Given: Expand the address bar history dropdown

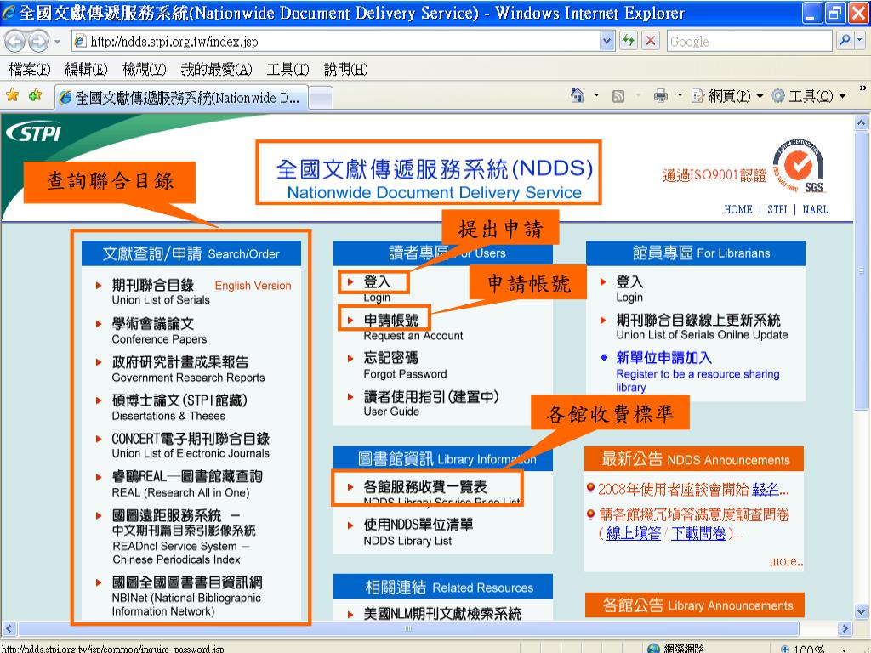Looking at the screenshot, I should tap(606, 41).
